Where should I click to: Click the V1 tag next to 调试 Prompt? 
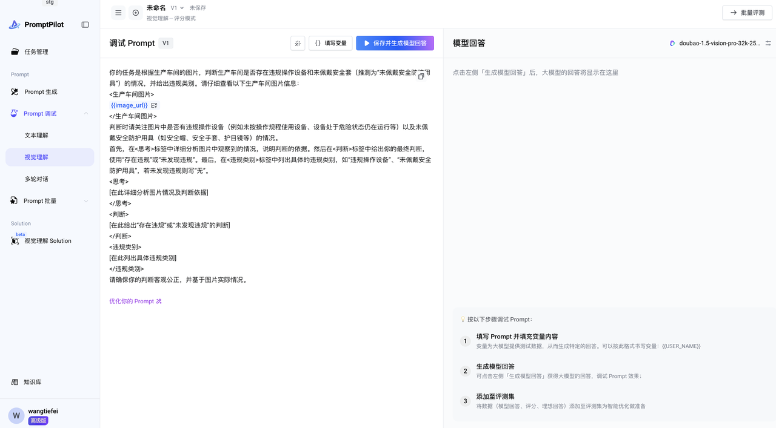tap(166, 43)
